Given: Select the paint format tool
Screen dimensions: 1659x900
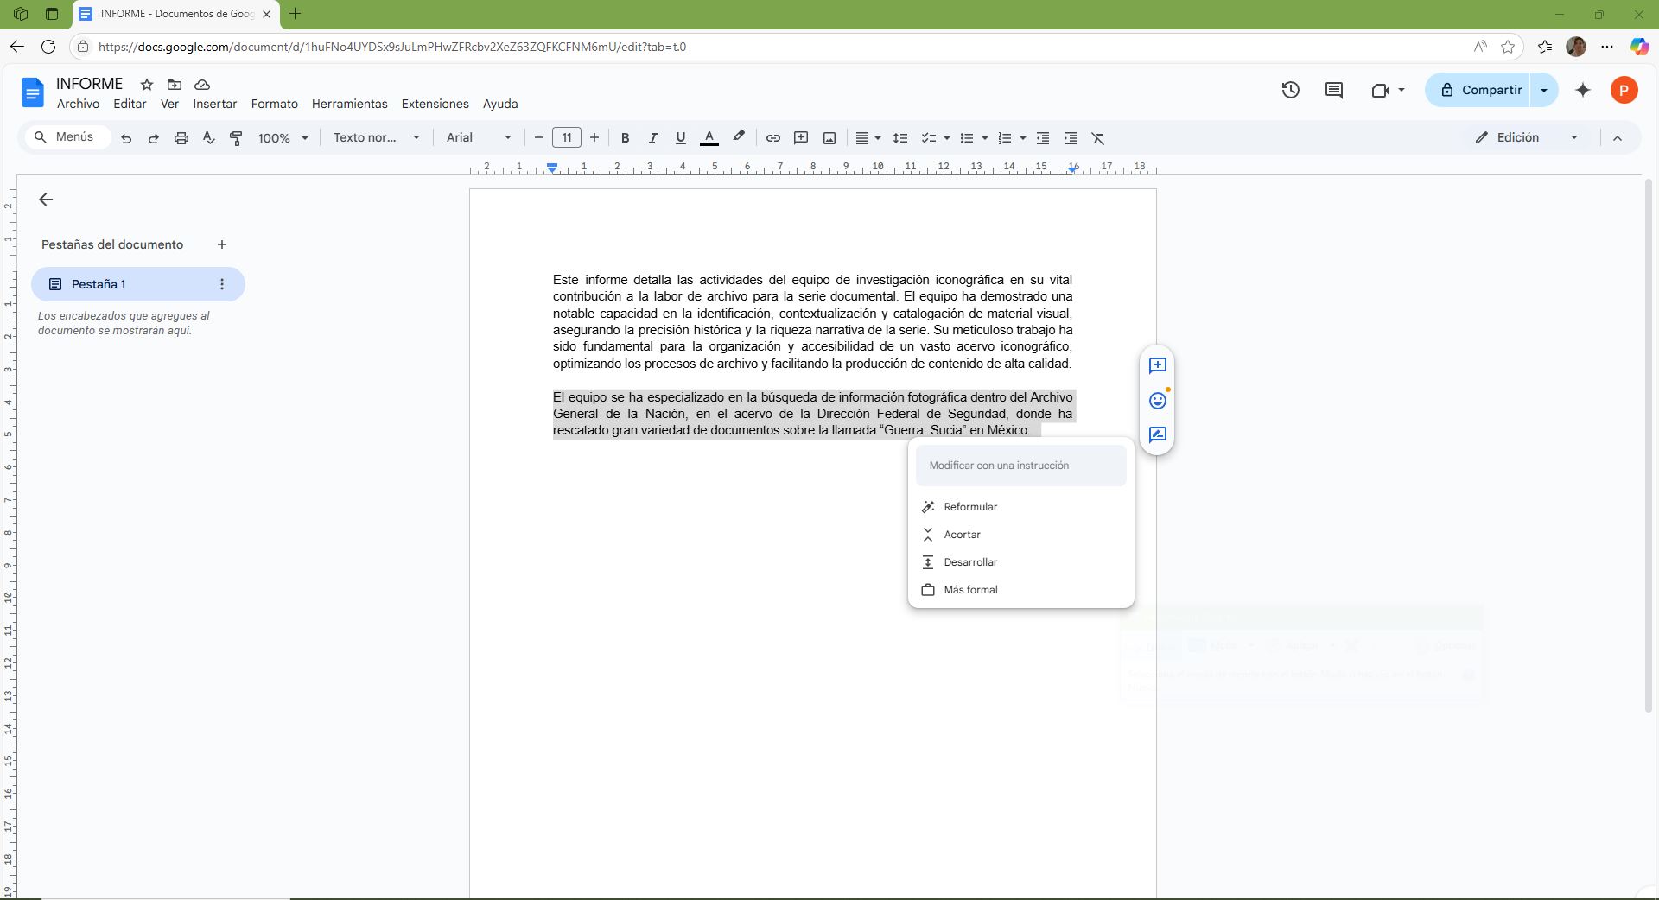Looking at the screenshot, I should coord(236,138).
